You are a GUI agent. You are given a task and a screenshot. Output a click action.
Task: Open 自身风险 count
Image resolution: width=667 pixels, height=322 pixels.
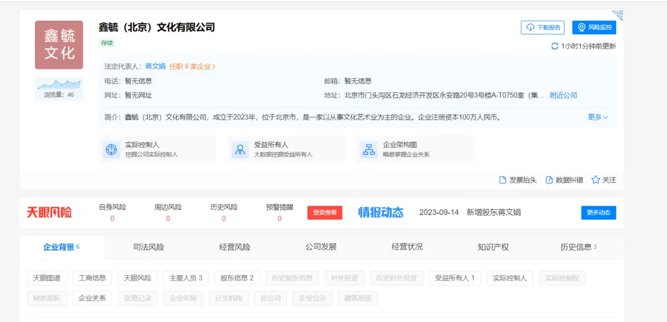click(112, 219)
